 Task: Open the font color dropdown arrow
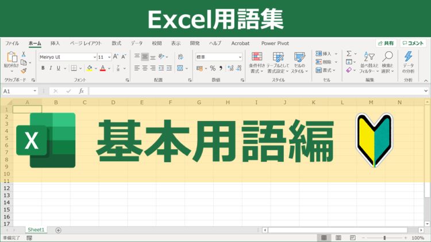(x=109, y=68)
